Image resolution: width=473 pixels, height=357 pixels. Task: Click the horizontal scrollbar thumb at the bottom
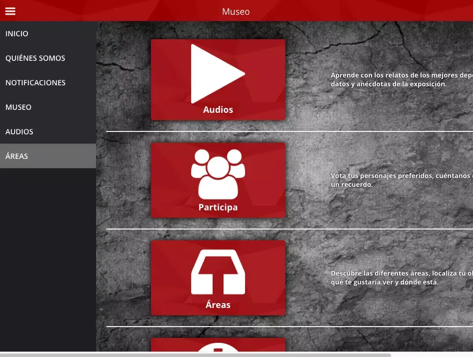click(x=196, y=355)
